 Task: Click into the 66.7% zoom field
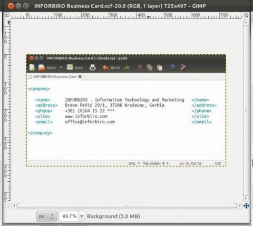coord(69,216)
